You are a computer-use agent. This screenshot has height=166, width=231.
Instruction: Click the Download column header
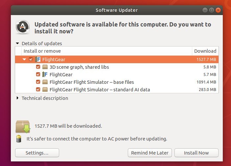click(x=205, y=51)
